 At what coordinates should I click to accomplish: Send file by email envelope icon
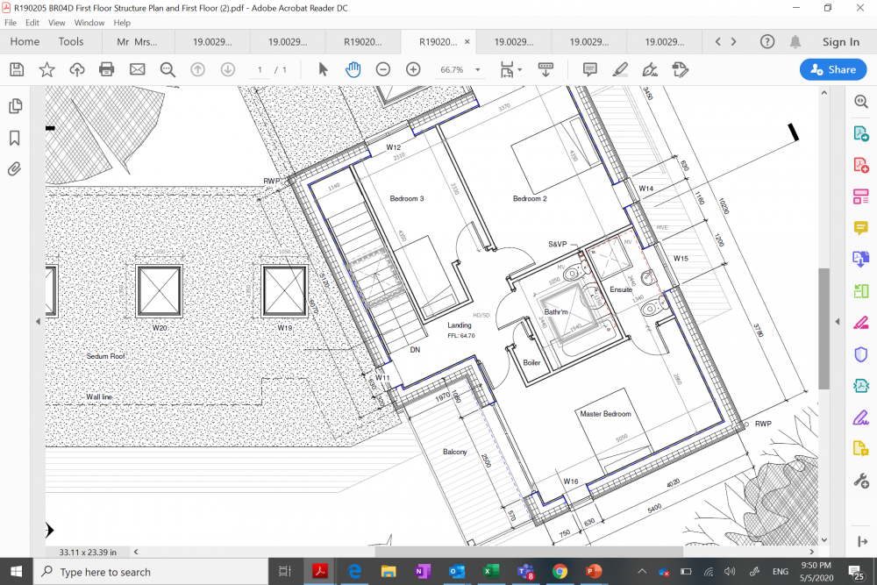[137, 69]
